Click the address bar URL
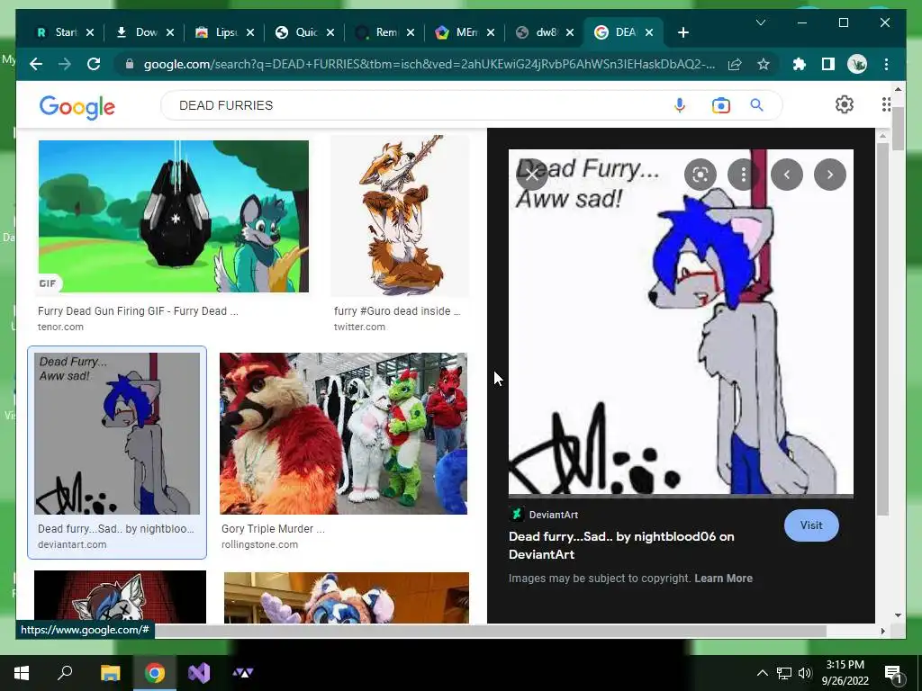The height and width of the screenshot is (691, 922). [429, 64]
